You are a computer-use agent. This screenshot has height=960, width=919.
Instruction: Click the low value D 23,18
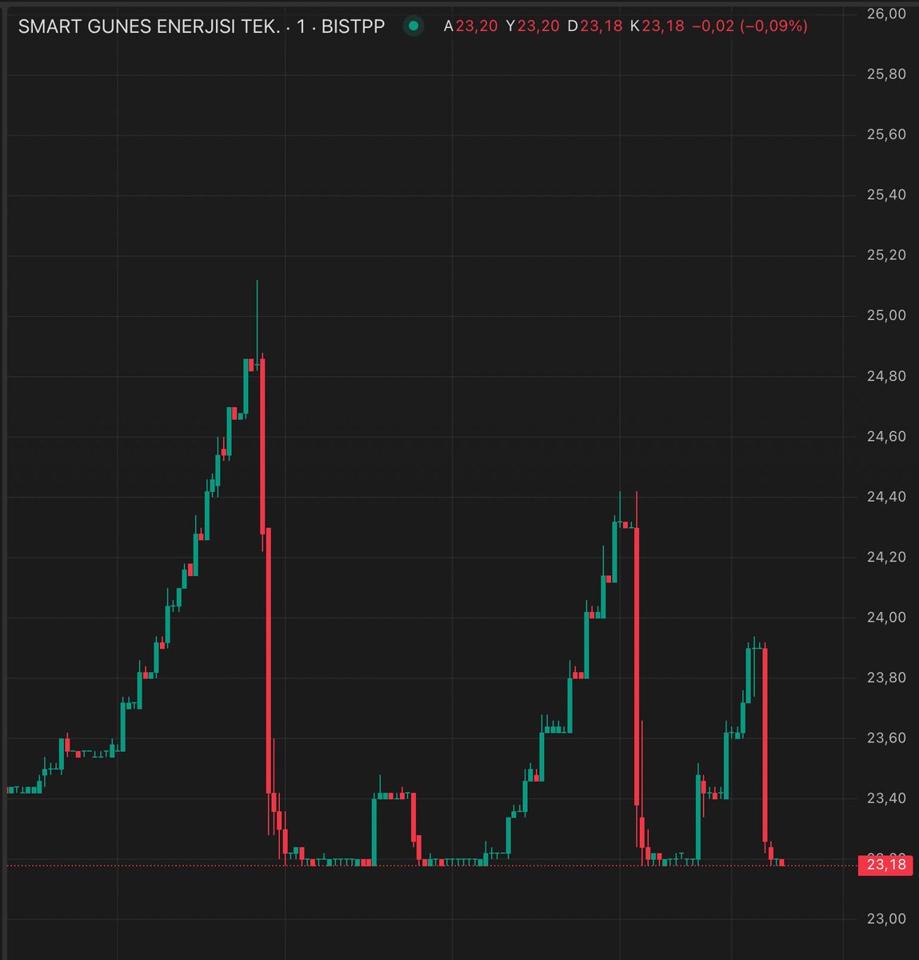coord(595,26)
